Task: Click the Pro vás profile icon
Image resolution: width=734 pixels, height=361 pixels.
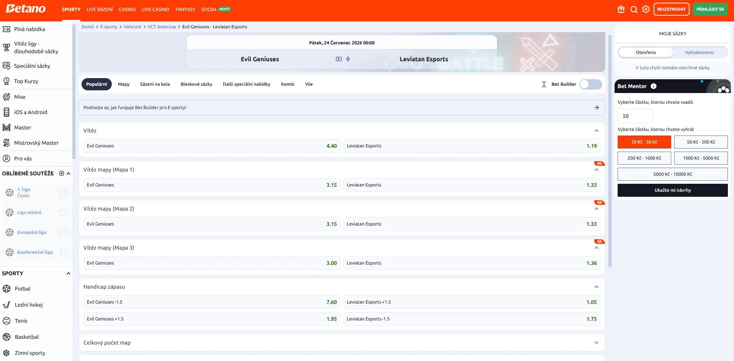Action: pyautogui.click(x=7, y=158)
